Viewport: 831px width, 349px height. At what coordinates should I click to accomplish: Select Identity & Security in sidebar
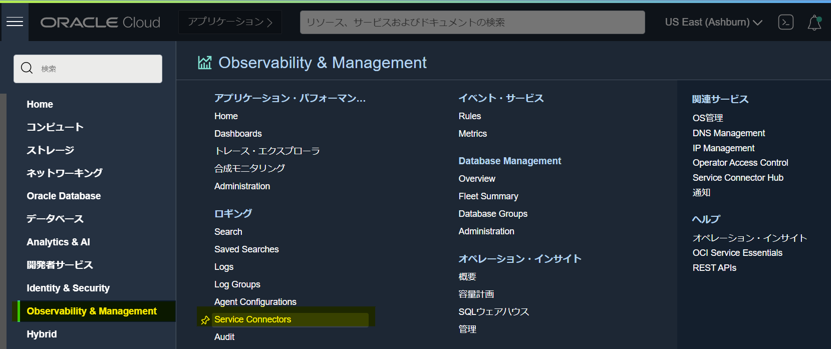[x=68, y=288]
